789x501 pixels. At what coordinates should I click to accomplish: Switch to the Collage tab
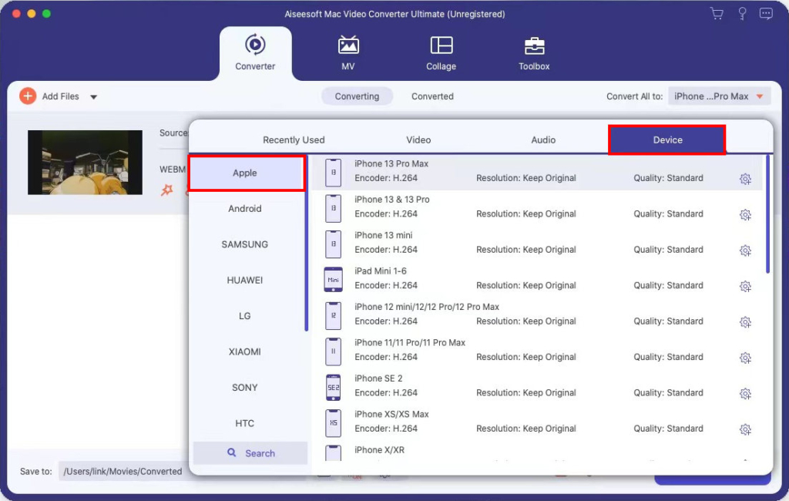click(x=441, y=52)
